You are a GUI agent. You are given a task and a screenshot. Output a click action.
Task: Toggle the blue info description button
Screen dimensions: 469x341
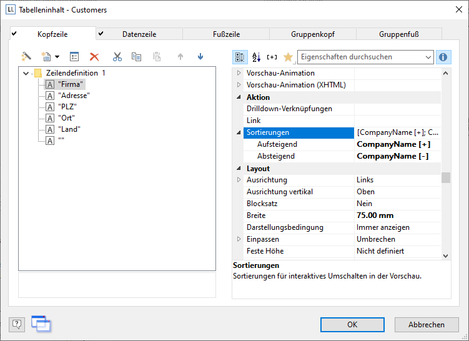pos(443,57)
